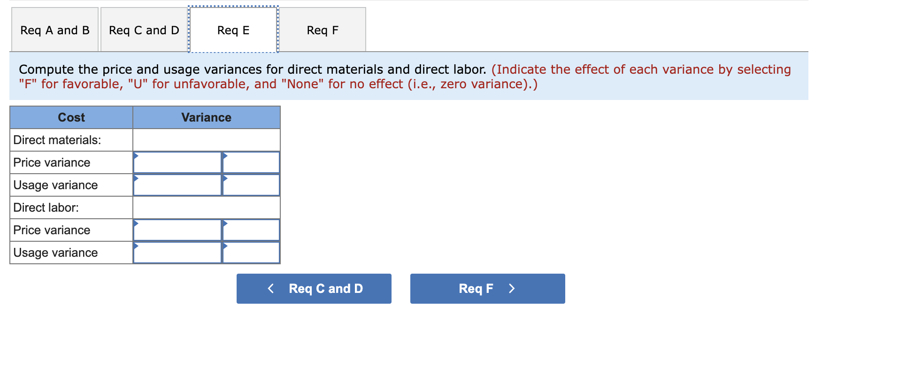Viewport: 907px width, 368px height.
Task: Click the blank cell beside Direct materials
Action: [206, 139]
